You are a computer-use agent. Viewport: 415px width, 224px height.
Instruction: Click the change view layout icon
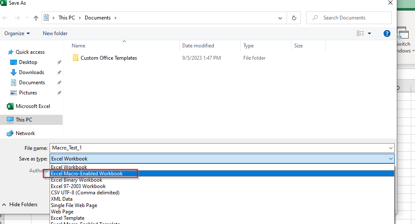point(360,33)
